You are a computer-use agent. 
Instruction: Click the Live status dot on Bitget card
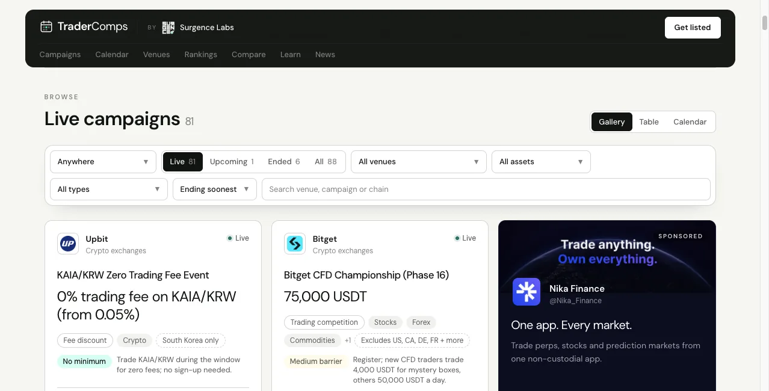pos(457,238)
